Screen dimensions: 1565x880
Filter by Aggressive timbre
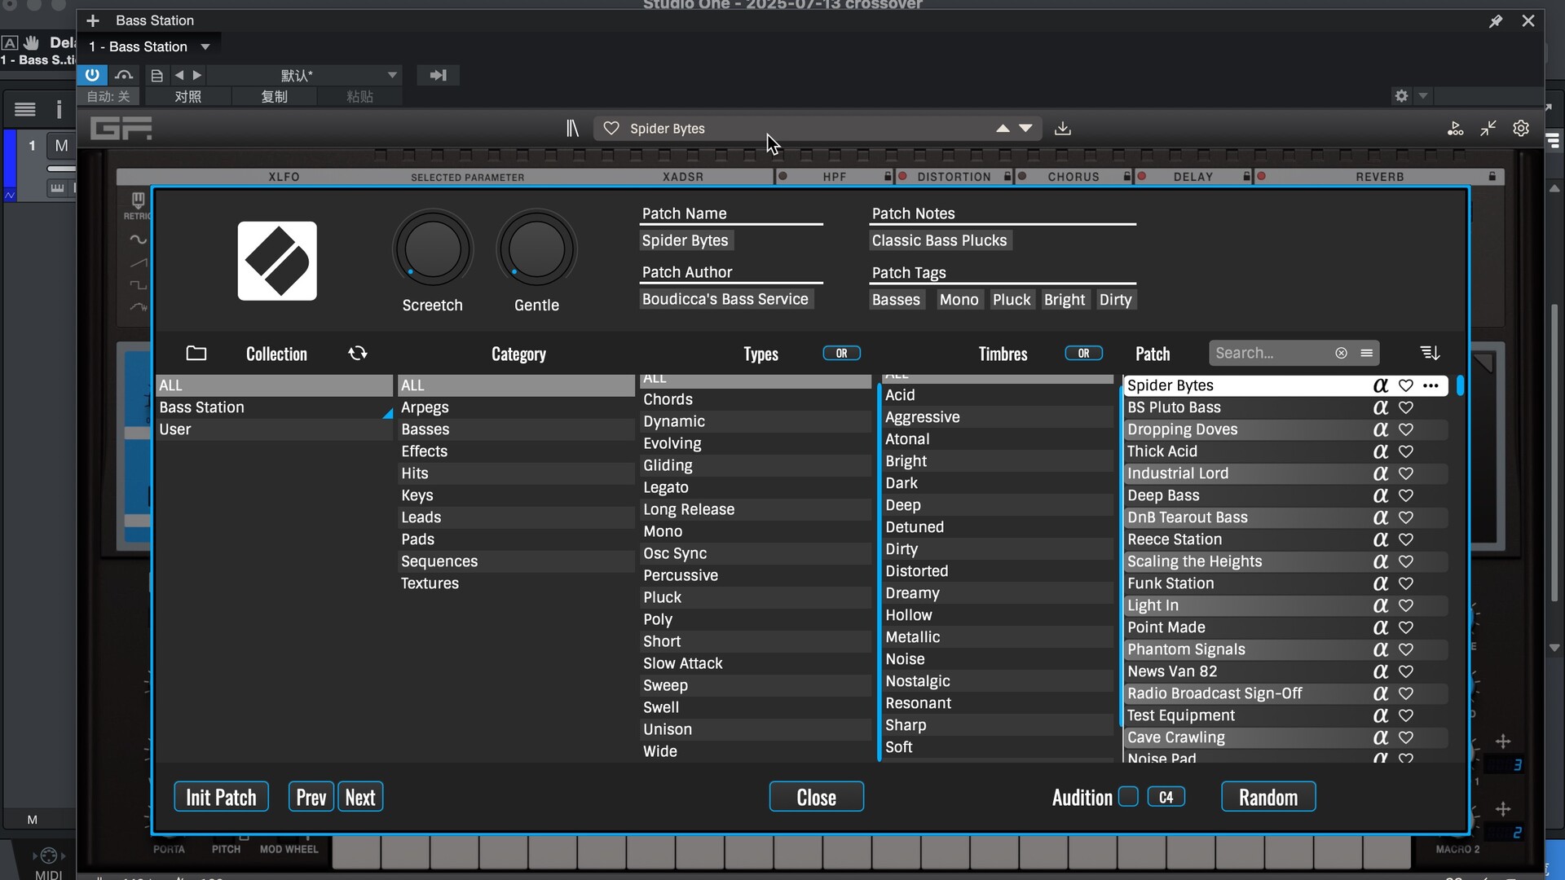tap(998, 417)
